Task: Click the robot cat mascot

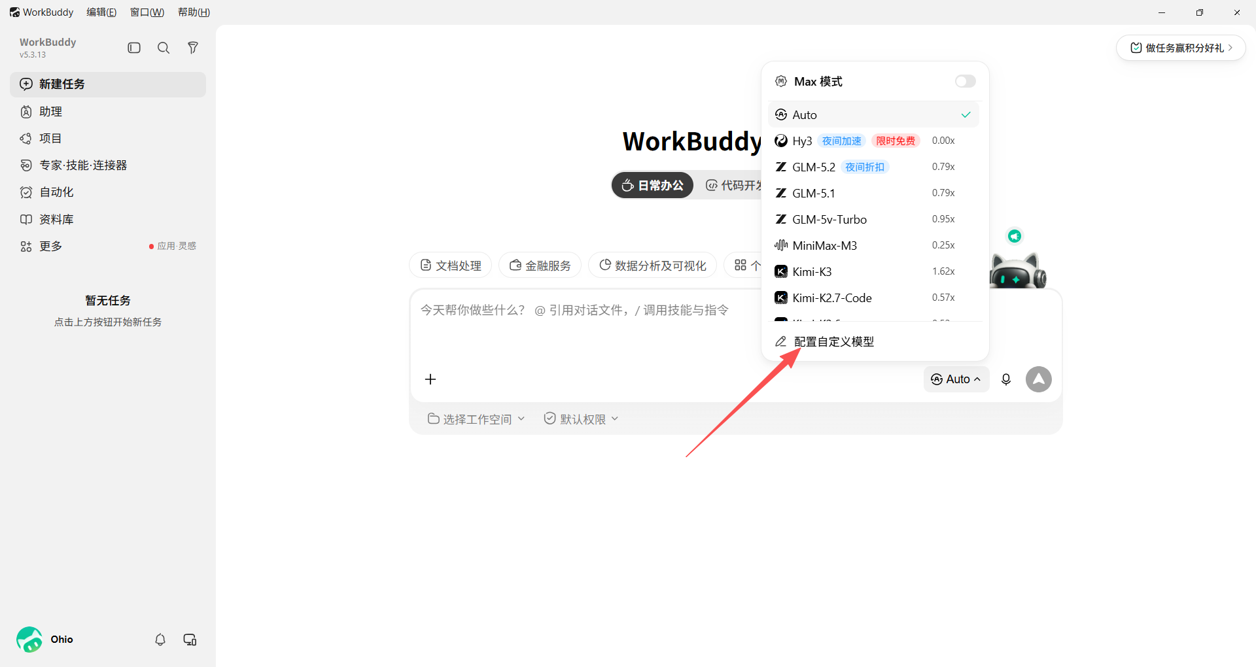Action: (1018, 270)
